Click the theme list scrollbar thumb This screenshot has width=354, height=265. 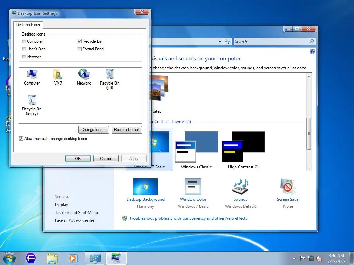[309, 134]
